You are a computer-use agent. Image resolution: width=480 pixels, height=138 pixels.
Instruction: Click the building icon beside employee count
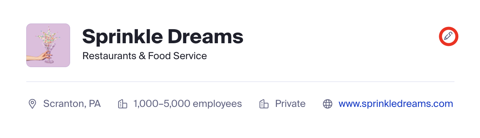[123, 104]
